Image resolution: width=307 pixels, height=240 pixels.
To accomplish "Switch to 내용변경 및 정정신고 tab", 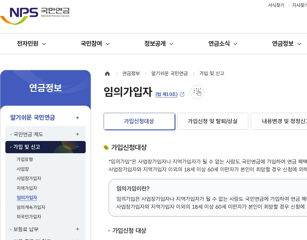I will coord(279,121).
